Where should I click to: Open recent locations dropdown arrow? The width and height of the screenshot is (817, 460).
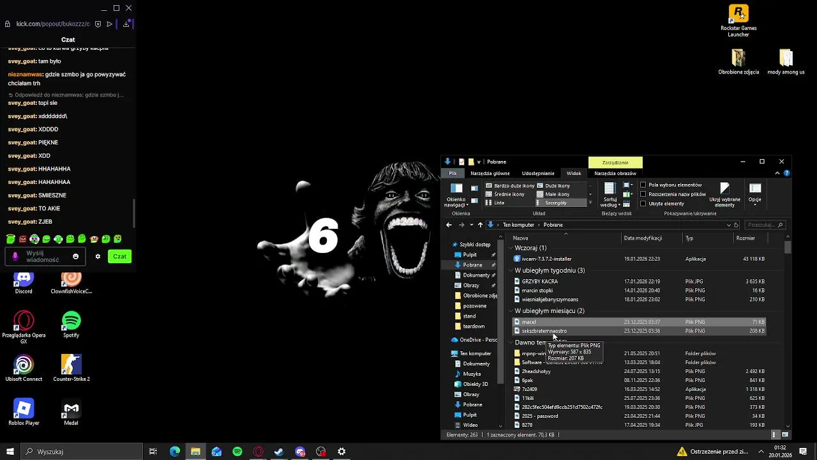coord(472,225)
